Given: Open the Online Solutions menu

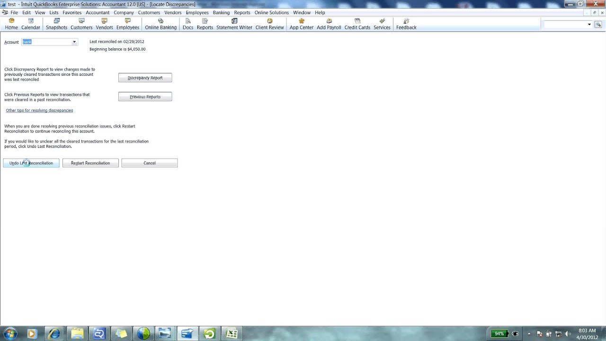Looking at the screenshot, I should tap(271, 13).
